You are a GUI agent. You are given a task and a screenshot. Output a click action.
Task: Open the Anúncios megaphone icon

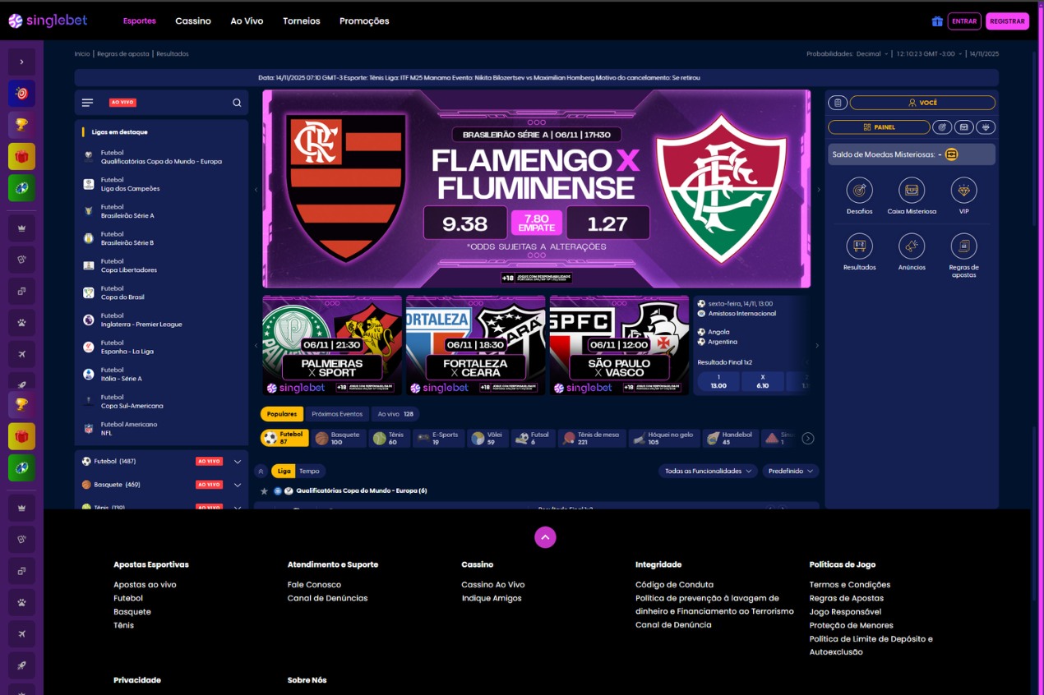click(911, 246)
